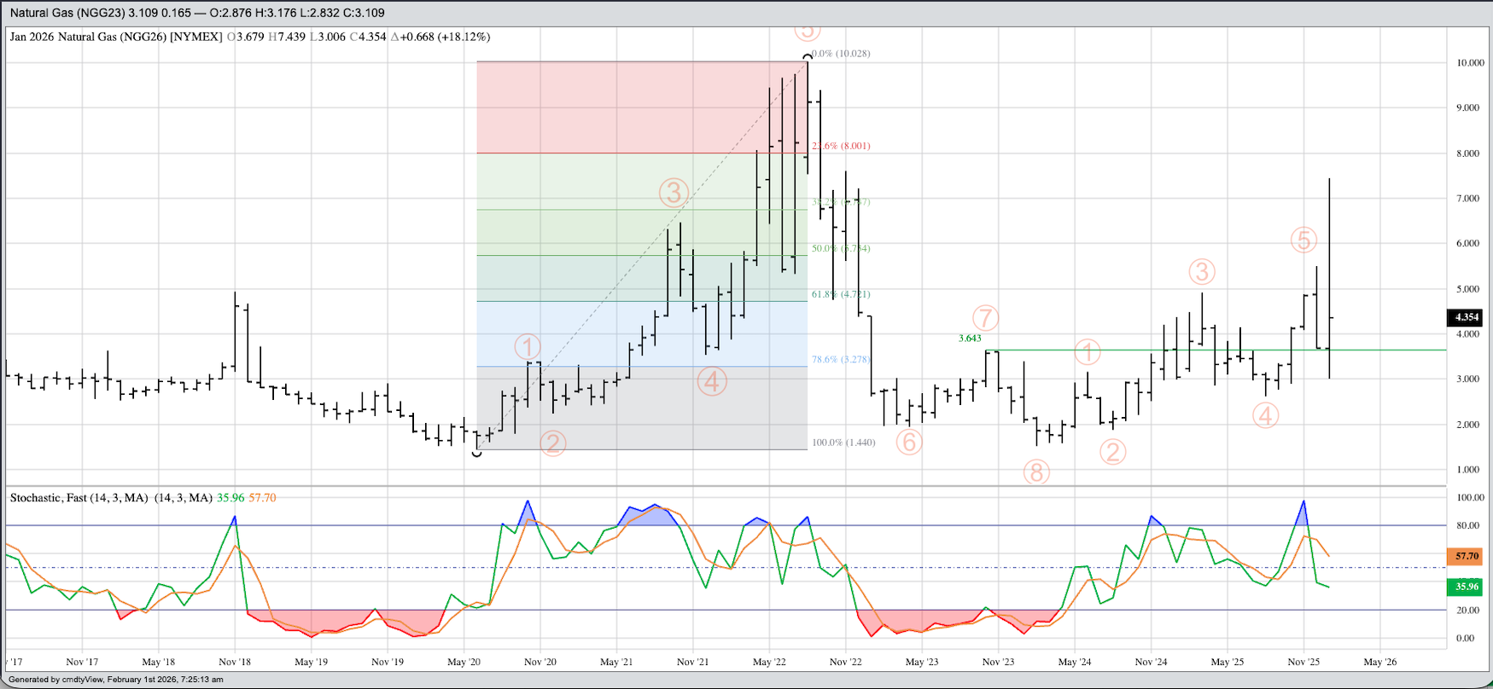Image resolution: width=1493 pixels, height=689 pixels.
Task: Click the 3.643 green horizontal line label
Action: tap(969, 339)
